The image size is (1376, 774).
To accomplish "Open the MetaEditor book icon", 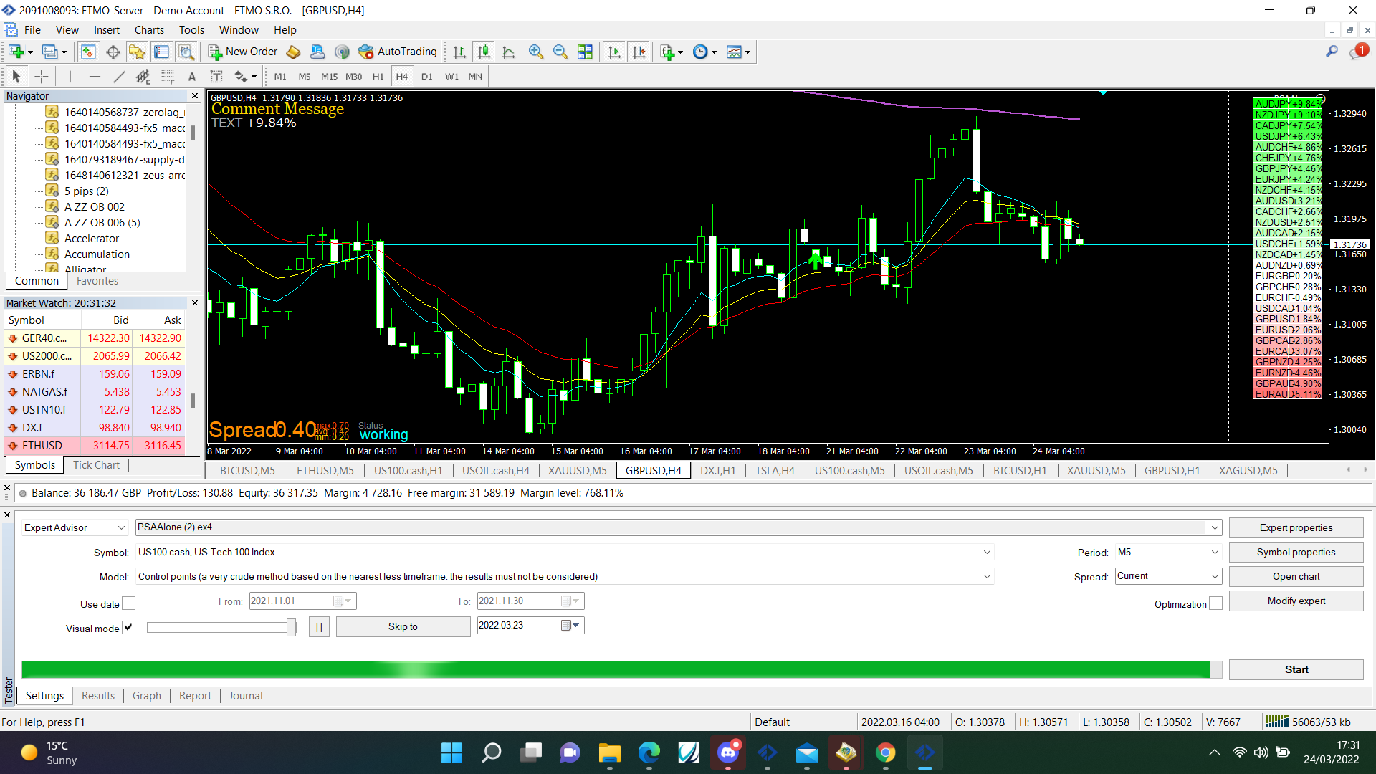I will click(x=293, y=52).
